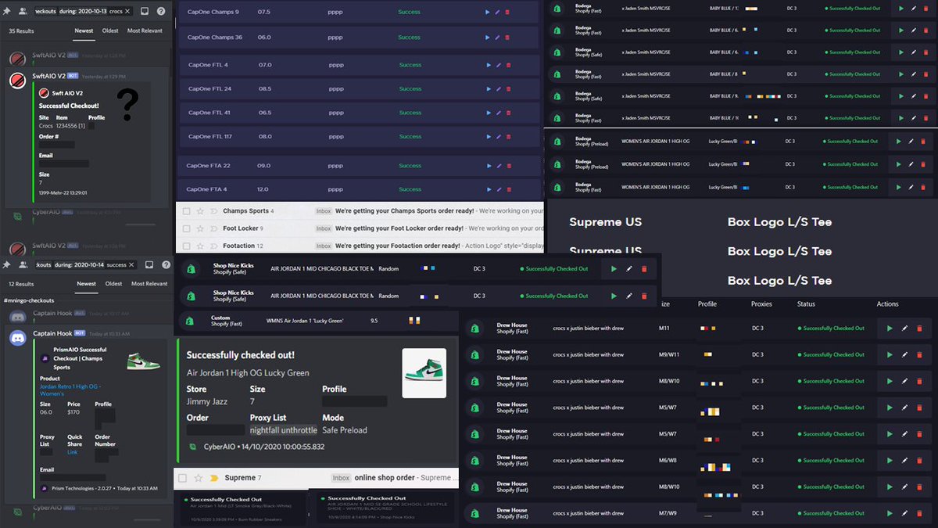Click SwftAIO V2 bot avatar
The image size is (938, 528).
17,80
